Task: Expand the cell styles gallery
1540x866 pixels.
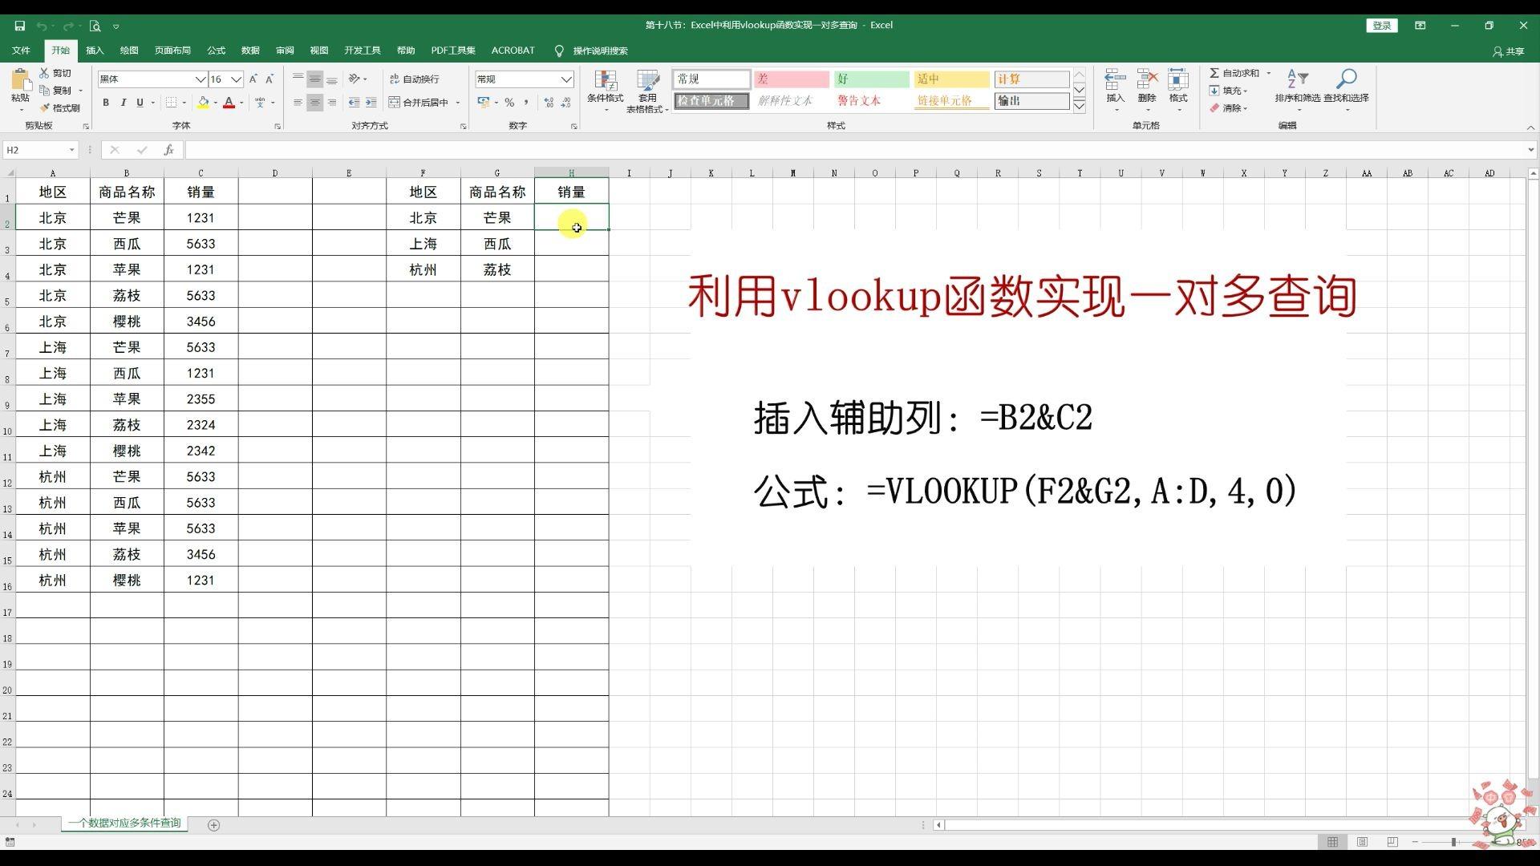Action: tap(1079, 106)
